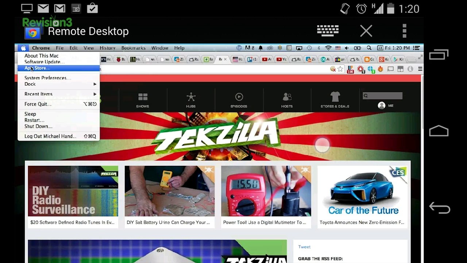Open the Bookmarks menu

coord(133,48)
